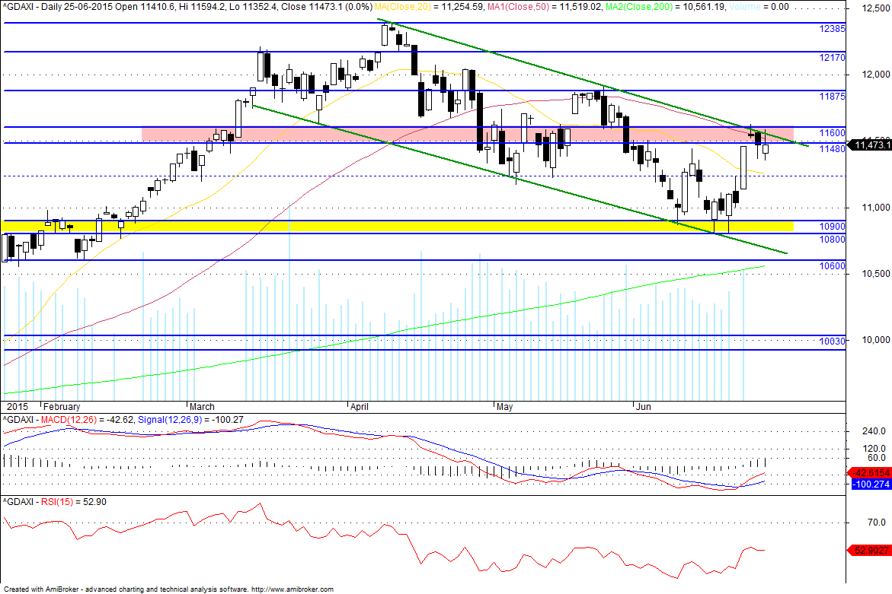This screenshot has height=594, width=892.
Task: Click the 11600 level label
Action: coord(833,133)
